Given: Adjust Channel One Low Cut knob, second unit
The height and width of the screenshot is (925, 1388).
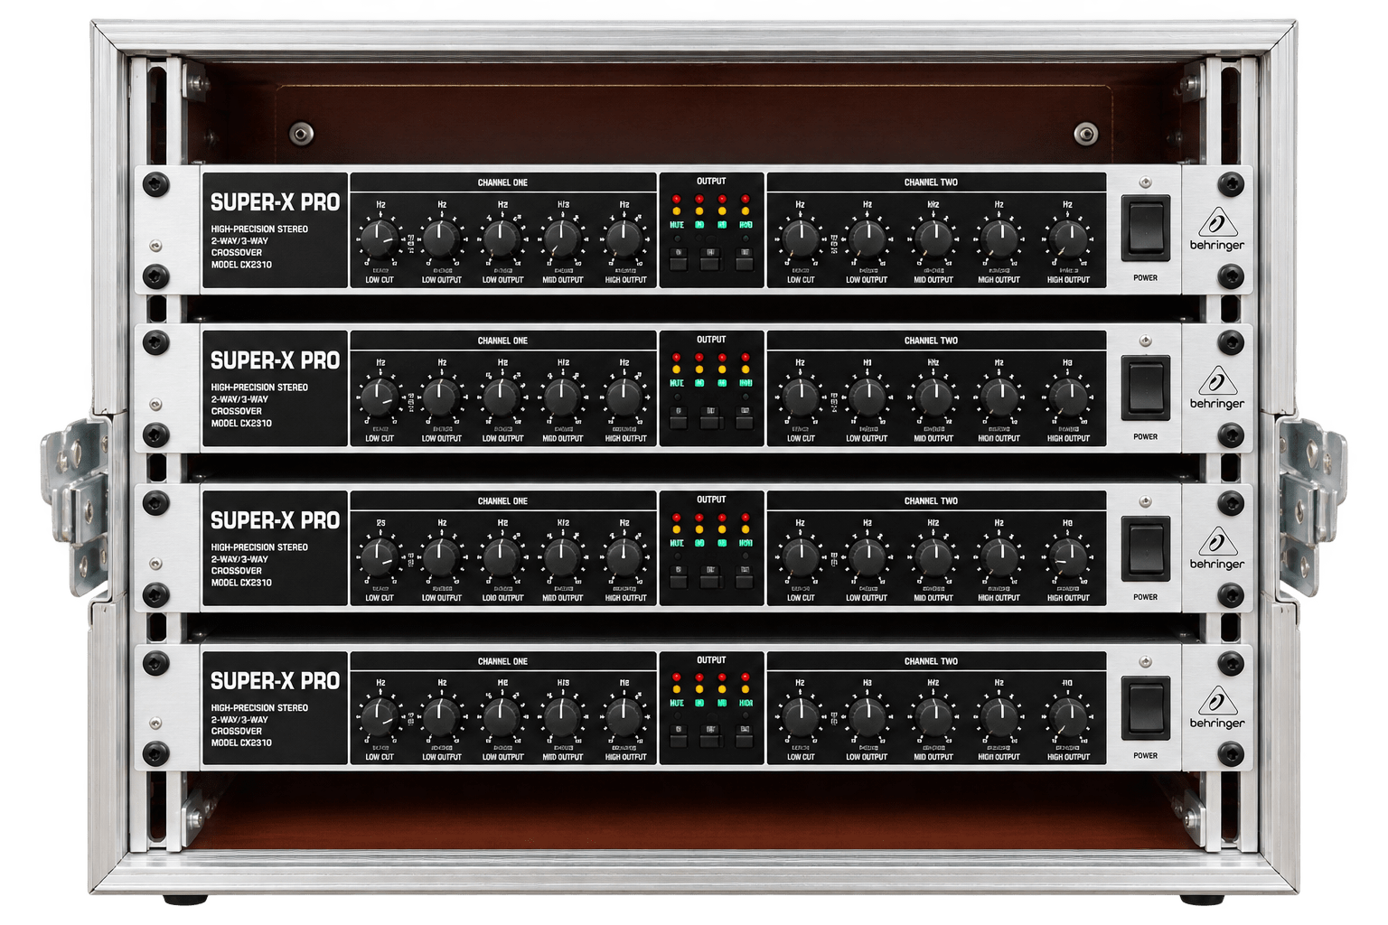Looking at the screenshot, I should pyautogui.click(x=379, y=397).
